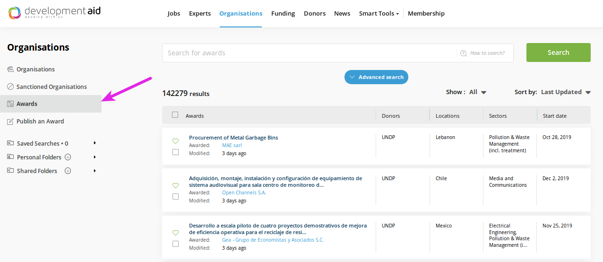The width and height of the screenshot is (603, 262).
Task: Check the Procurement of Metal Garbage Bins box
Action: pyautogui.click(x=175, y=152)
